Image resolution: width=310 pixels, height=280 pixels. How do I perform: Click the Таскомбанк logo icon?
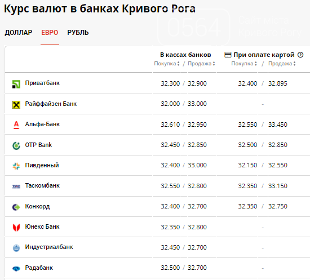[x=16, y=186]
